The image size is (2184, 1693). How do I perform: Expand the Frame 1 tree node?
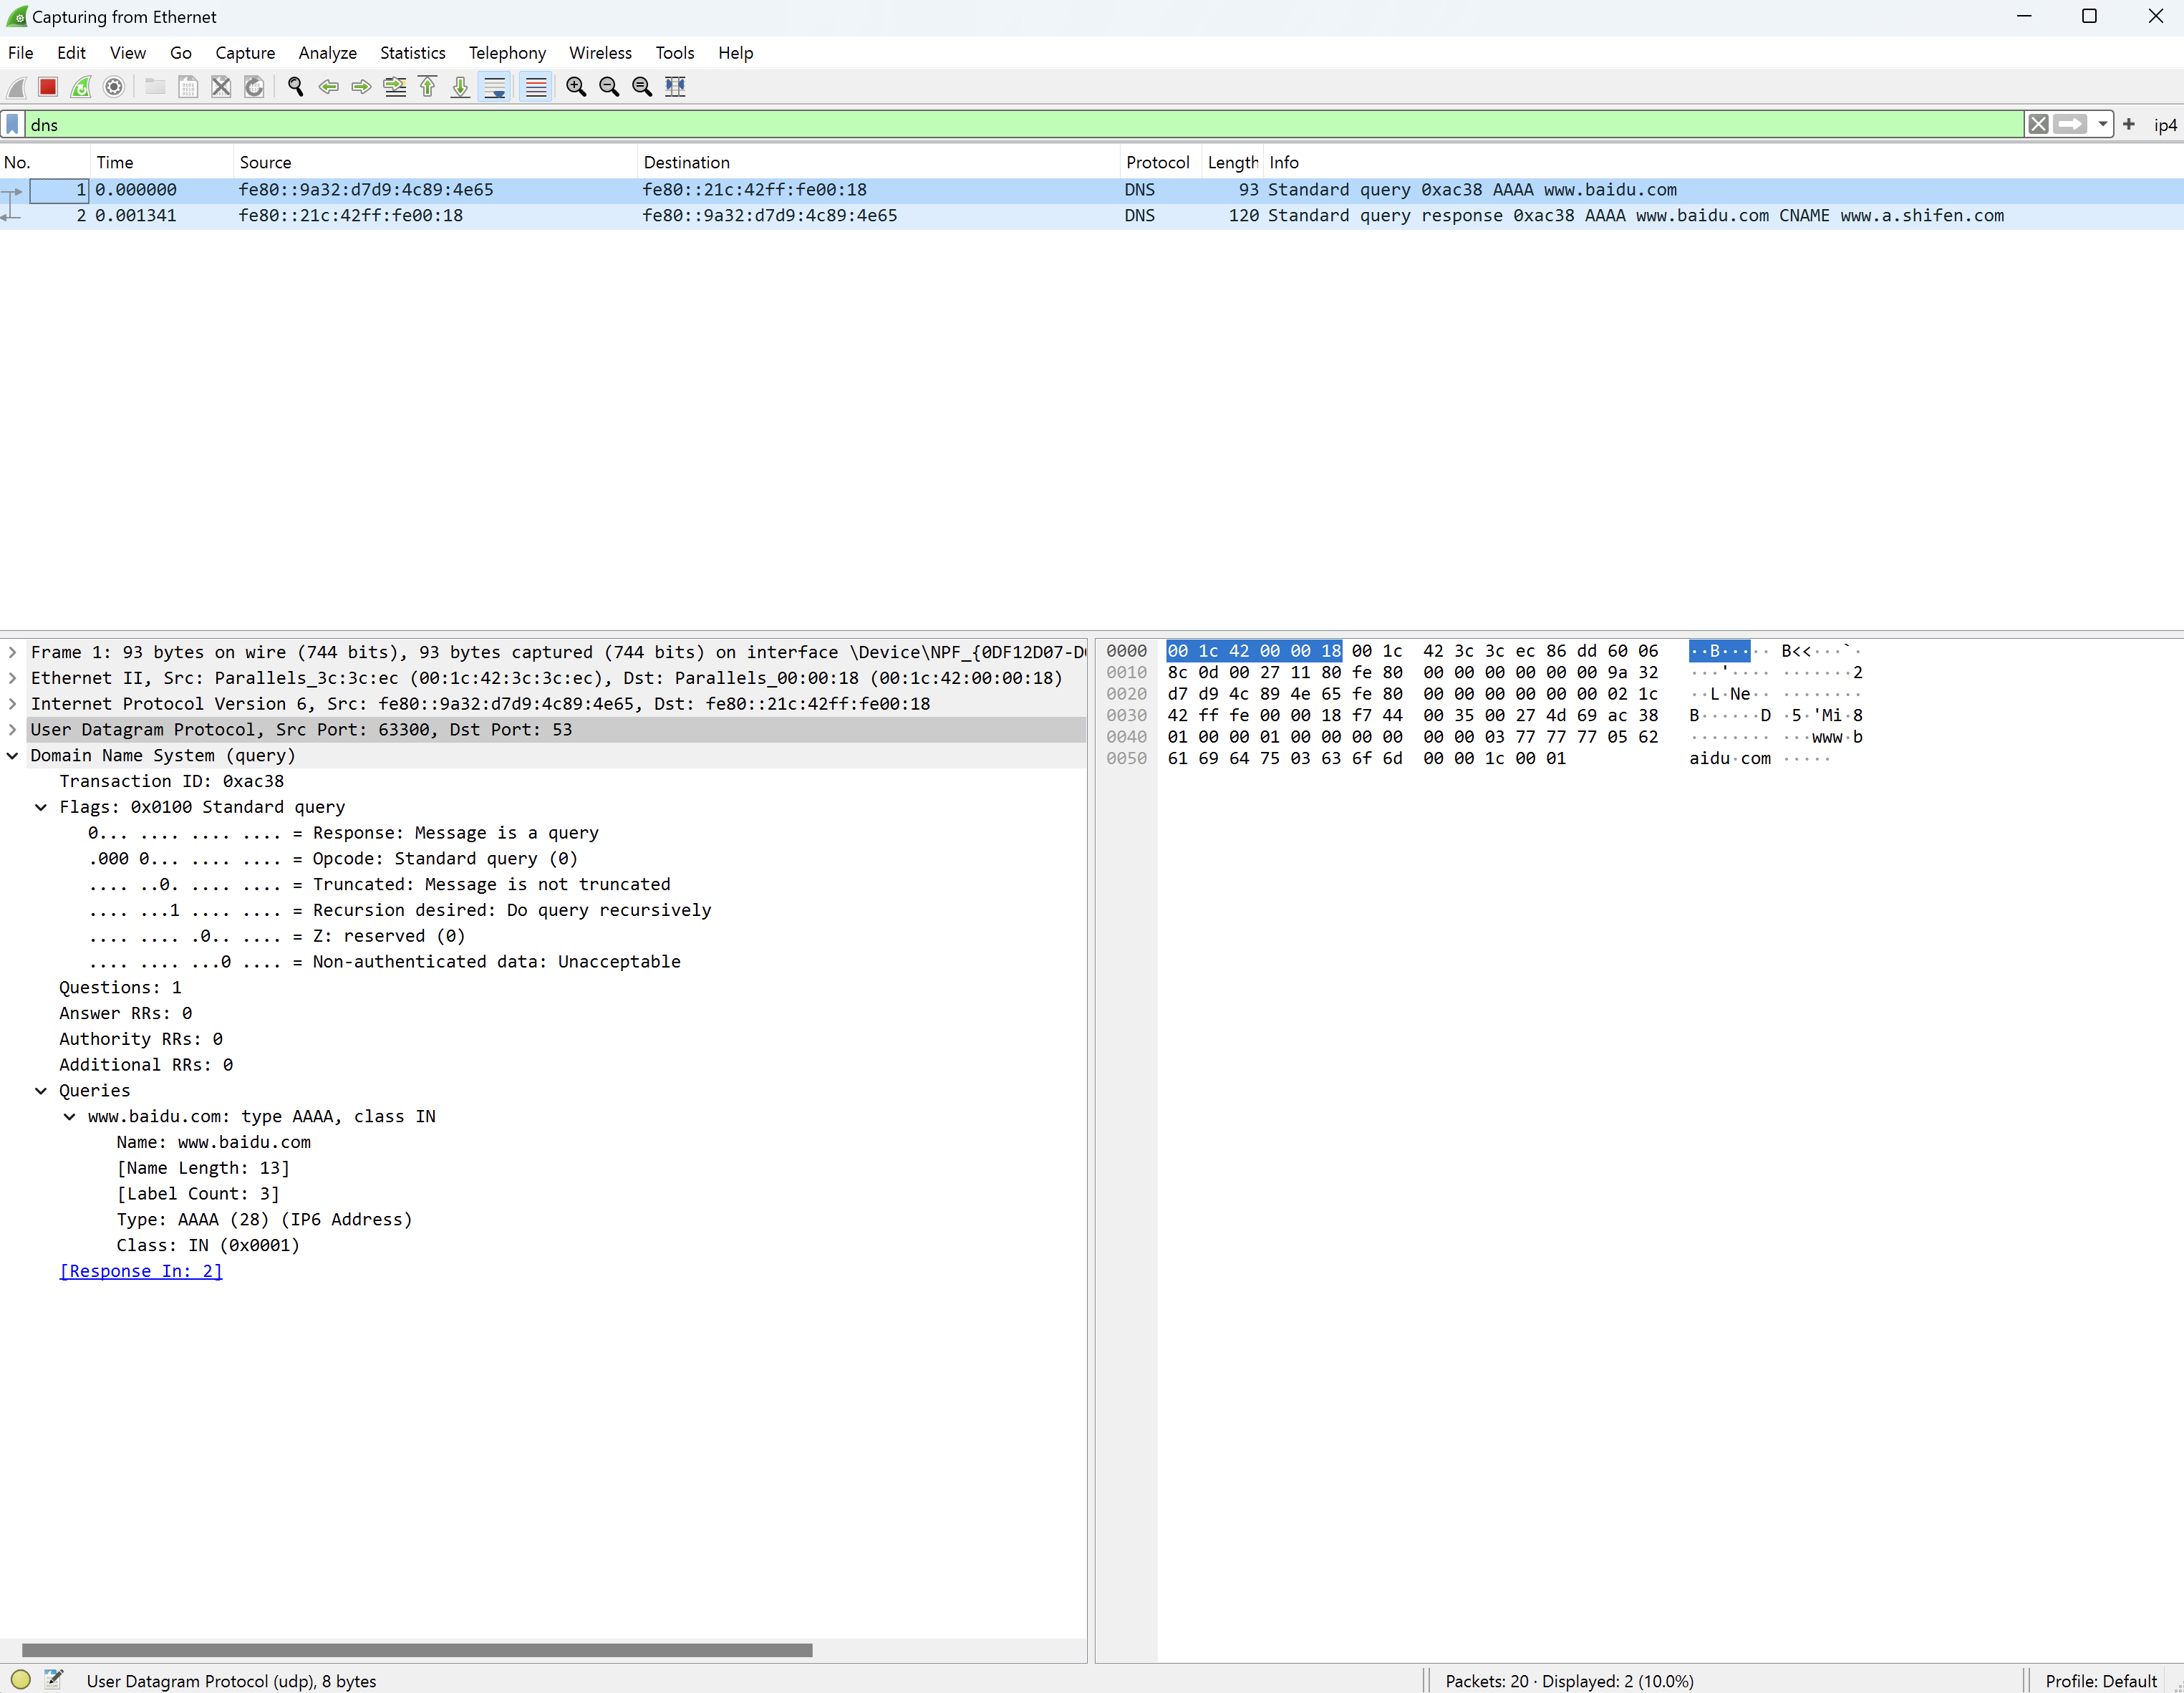pos(12,652)
